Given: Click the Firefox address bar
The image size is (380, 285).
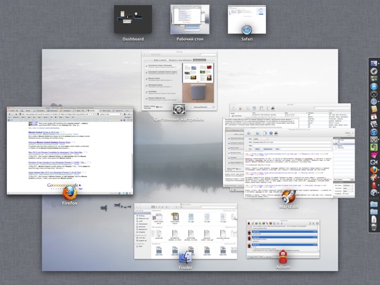Looking at the screenshot, I should point(58,114).
